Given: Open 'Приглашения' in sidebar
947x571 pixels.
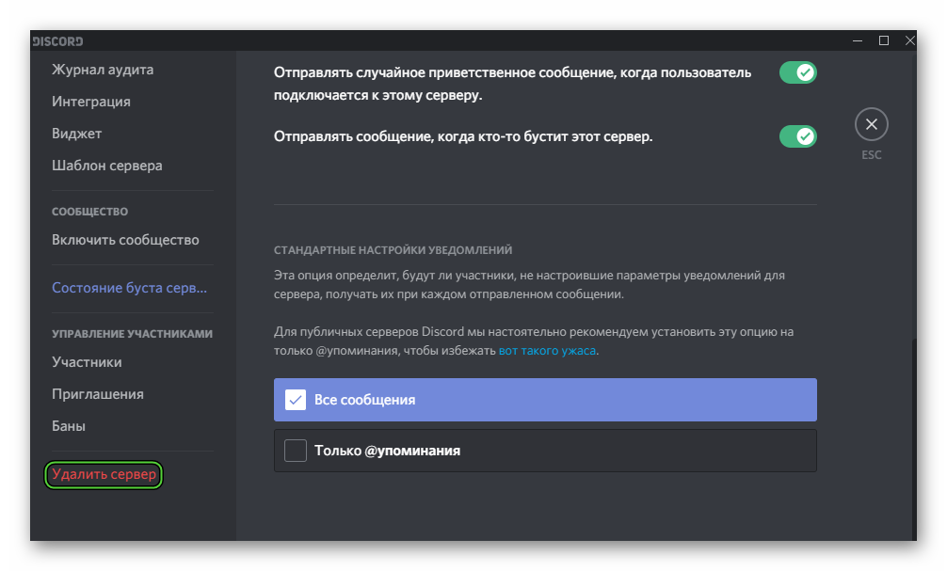Looking at the screenshot, I should pos(98,394).
